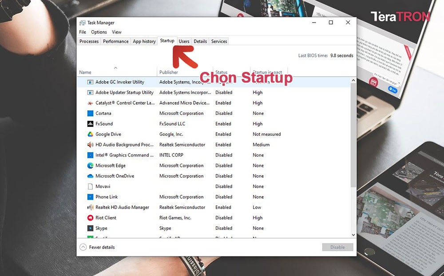Click the Phone Link icon
The image size is (444, 276).
[90, 197]
